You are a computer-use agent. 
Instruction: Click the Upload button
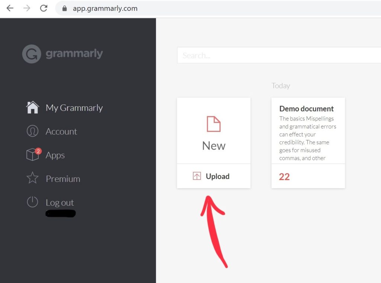(x=214, y=176)
